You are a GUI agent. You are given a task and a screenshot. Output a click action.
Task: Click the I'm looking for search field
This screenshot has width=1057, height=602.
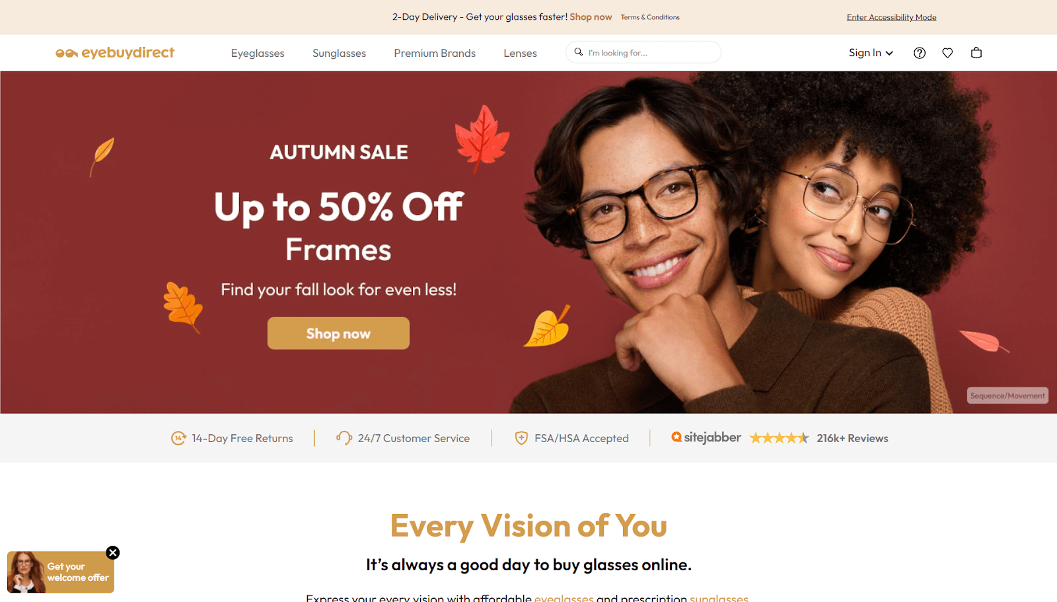[x=643, y=52]
